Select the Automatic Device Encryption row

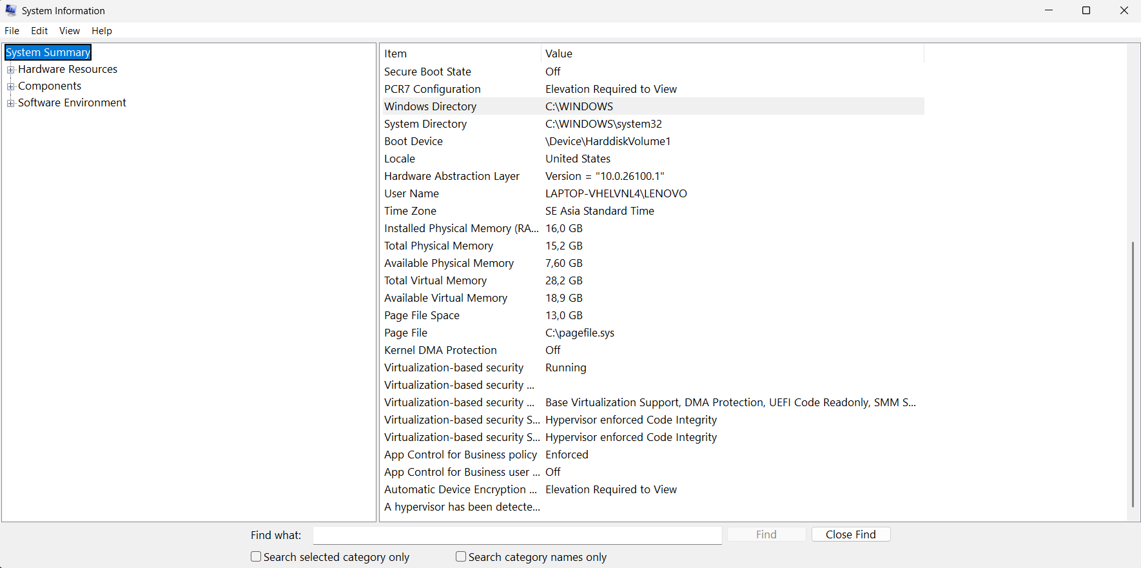click(652, 489)
